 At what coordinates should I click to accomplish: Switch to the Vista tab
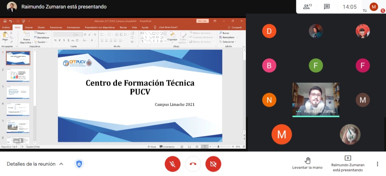pos(134,27)
